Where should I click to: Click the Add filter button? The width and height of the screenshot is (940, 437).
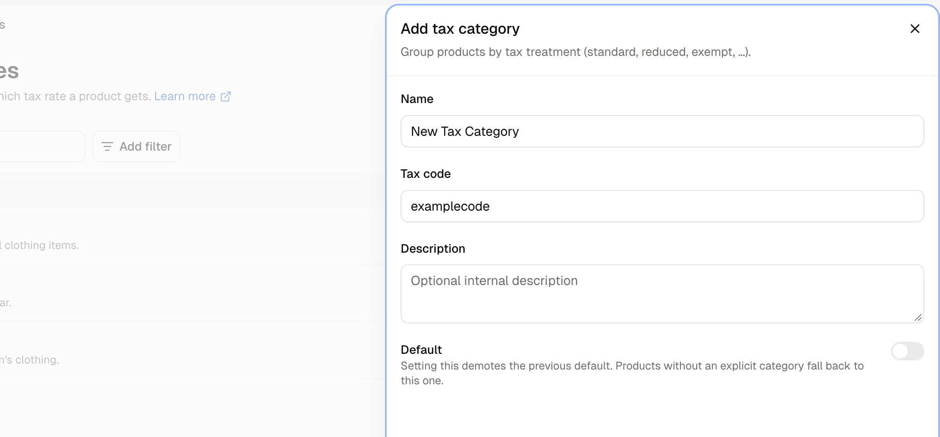coord(136,146)
